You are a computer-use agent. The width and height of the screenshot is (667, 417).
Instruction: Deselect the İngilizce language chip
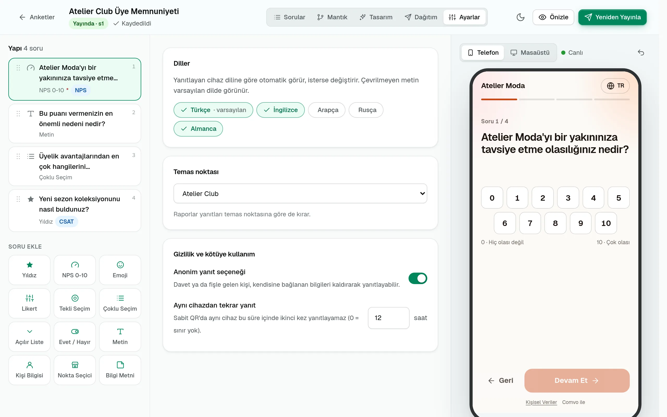tap(280, 110)
